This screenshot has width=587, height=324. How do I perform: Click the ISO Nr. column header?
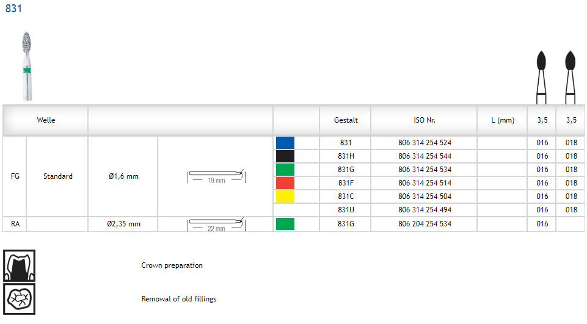pos(424,120)
